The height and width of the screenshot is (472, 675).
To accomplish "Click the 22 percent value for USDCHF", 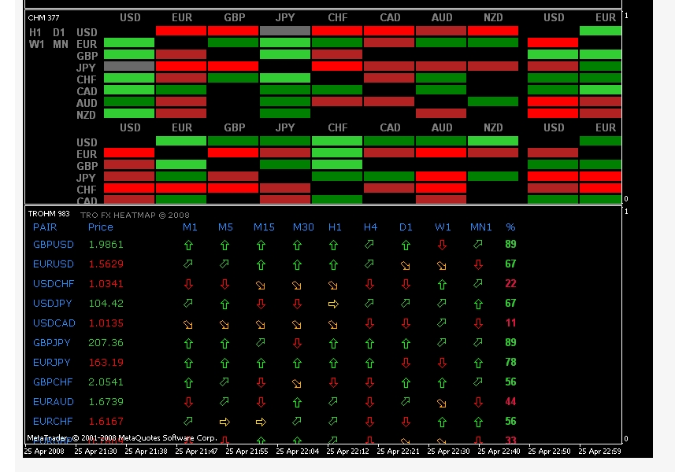I will pyautogui.click(x=510, y=284).
